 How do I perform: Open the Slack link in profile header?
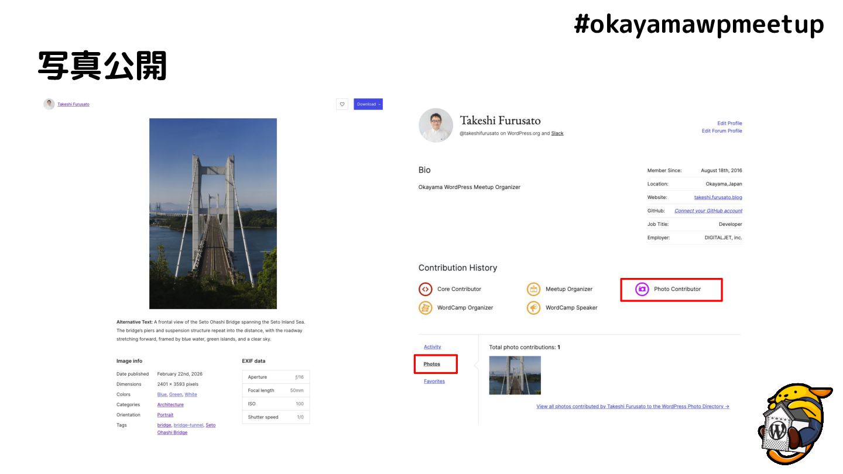(557, 133)
